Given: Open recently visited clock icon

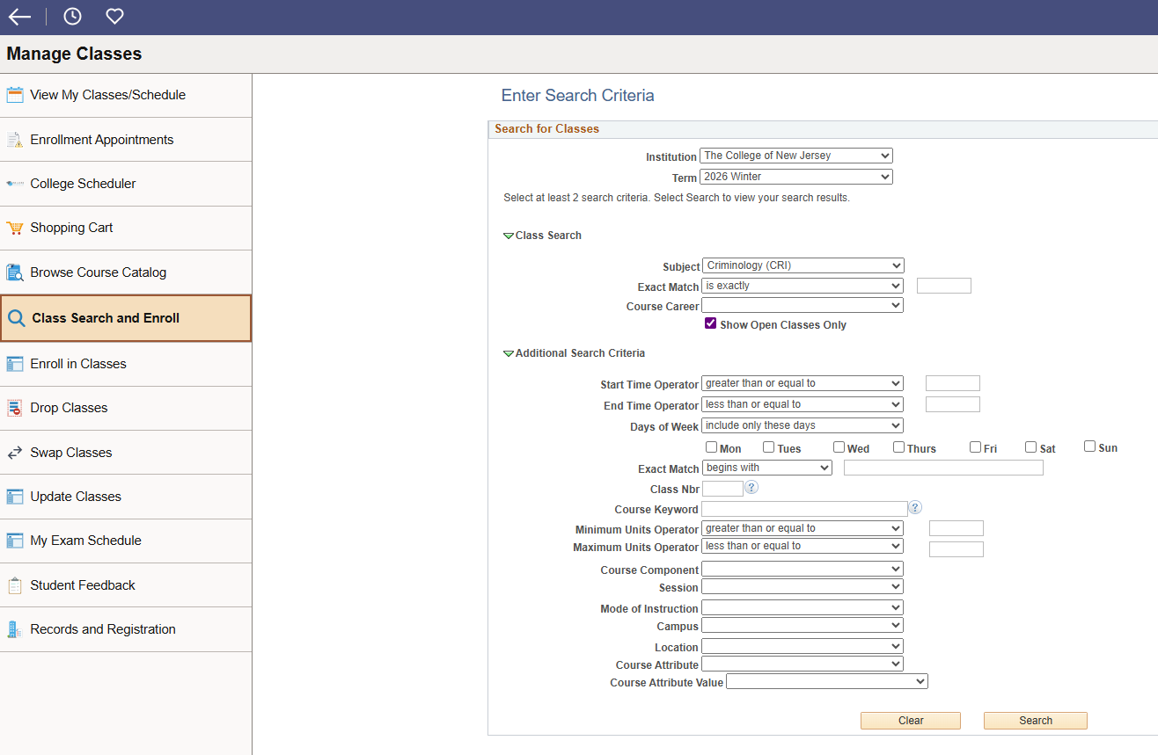Looking at the screenshot, I should 72,17.
